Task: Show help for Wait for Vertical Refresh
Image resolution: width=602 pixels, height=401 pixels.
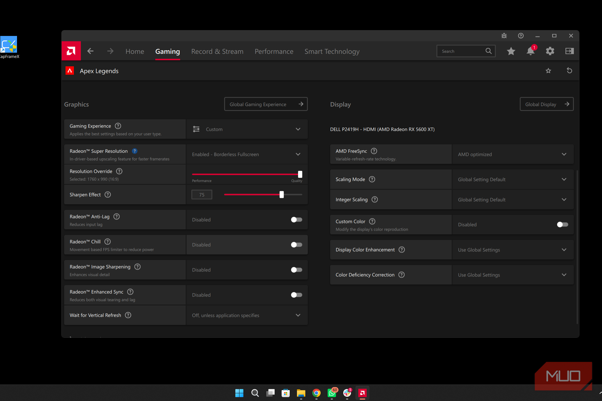Action: (x=128, y=315)
